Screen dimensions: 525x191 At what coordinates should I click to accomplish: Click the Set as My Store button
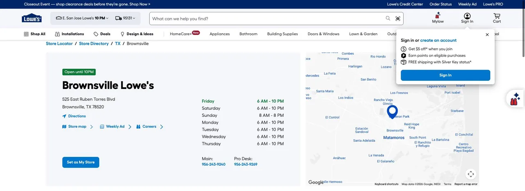click(x=81, y=162)
